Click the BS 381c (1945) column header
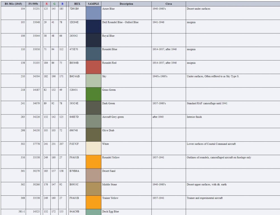The height and width of the screenshot is (215, 280). click(x=13, y=4)
